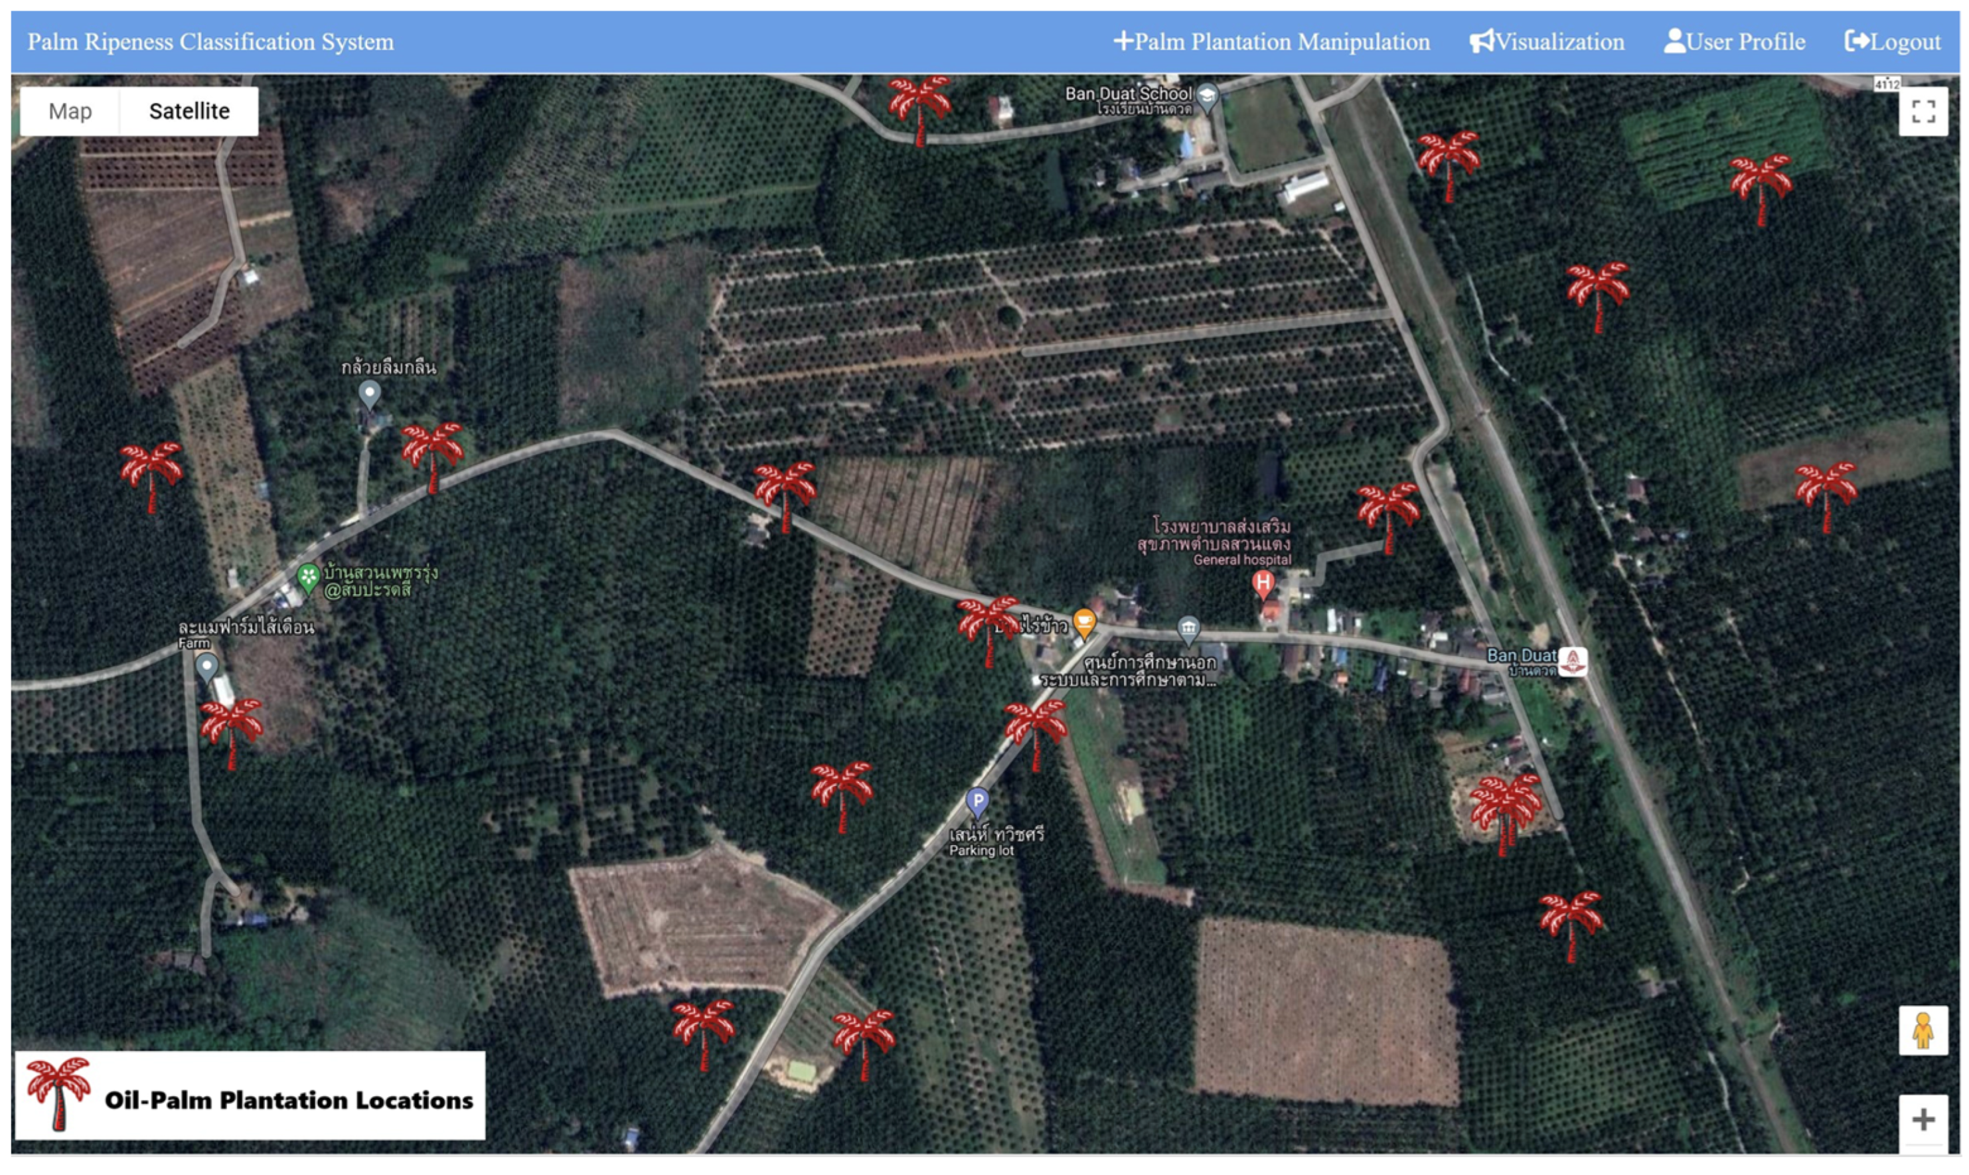Open Palm Plantation Manipulation menu
The image size is (1969, 1175).
tap(1271, 41)
